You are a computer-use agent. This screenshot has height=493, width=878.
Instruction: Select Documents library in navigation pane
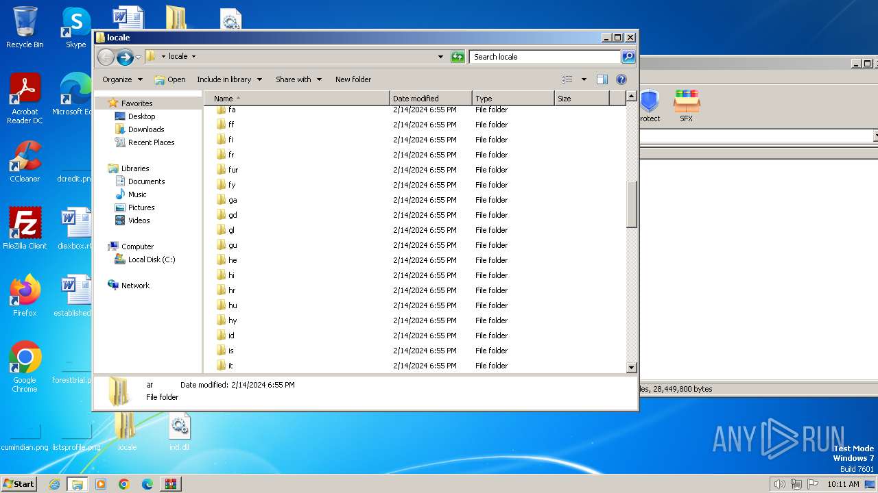pos(146,181)
